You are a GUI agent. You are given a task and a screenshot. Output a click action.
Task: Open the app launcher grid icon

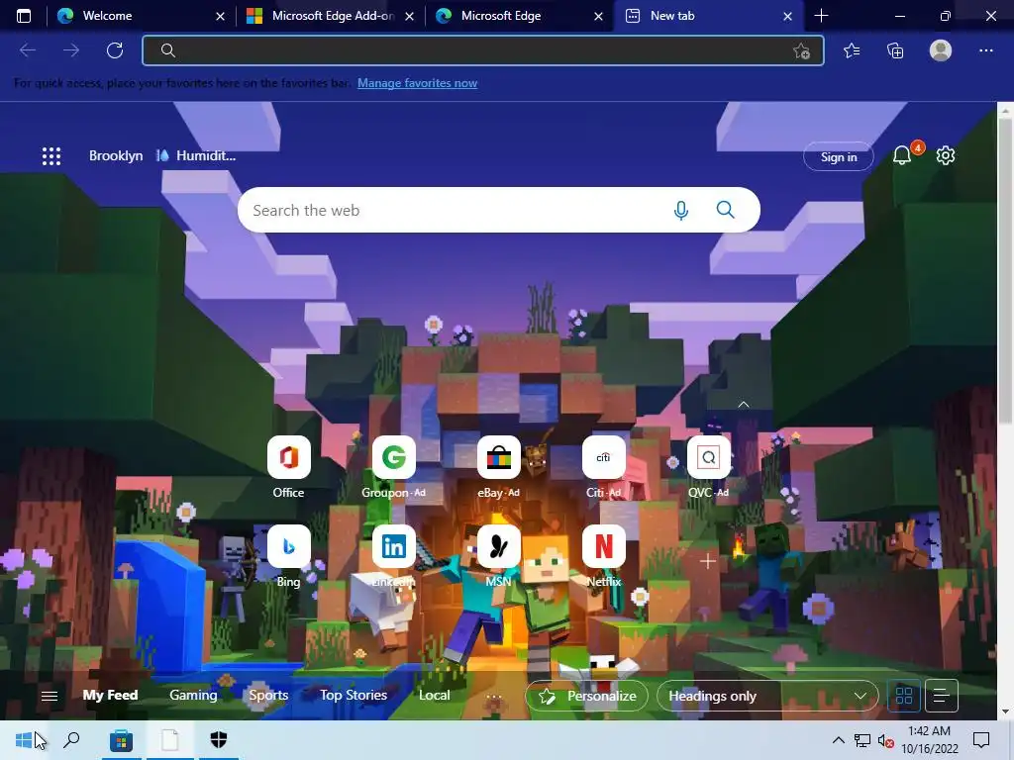coord(51,155)
